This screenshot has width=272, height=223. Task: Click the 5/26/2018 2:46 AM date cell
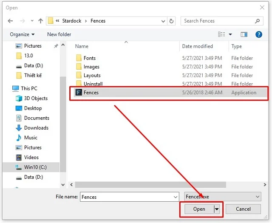click(202, 93)
